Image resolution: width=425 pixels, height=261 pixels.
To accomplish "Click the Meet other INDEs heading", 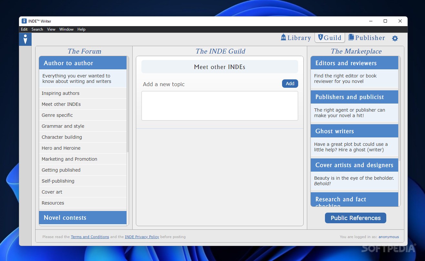I will 220,67.
